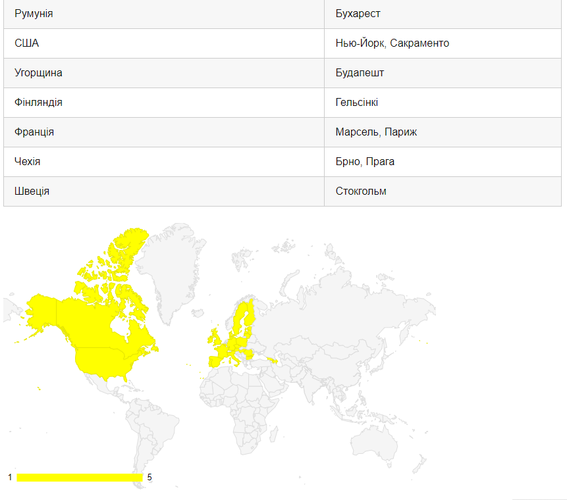Click the Франція table cell

coord(34,132)
